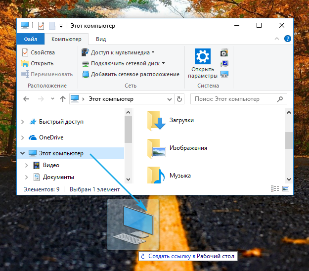Click the New folder icon in quick access toolbar
This screenshot has height=271, width=309.
coord(52,26)
